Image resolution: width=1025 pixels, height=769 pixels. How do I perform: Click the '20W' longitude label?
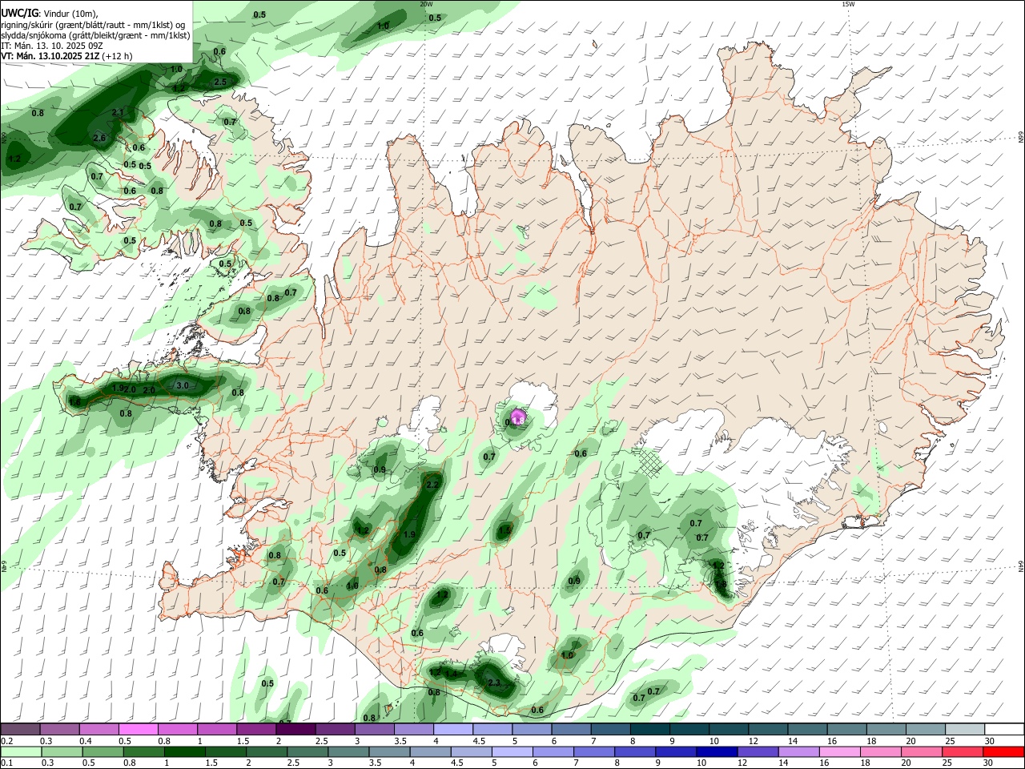pyautogui.click(x=426, y=4)
